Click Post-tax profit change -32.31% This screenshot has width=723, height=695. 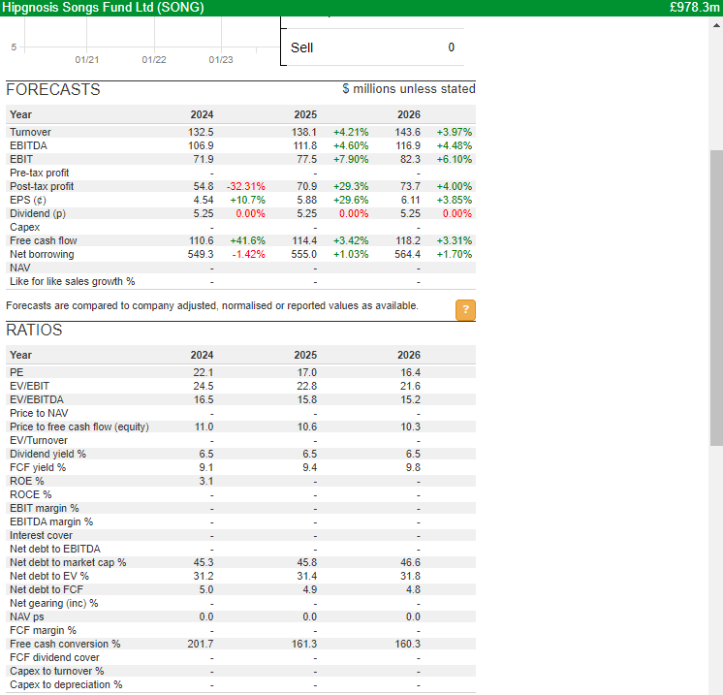click(x=246, y=186)
